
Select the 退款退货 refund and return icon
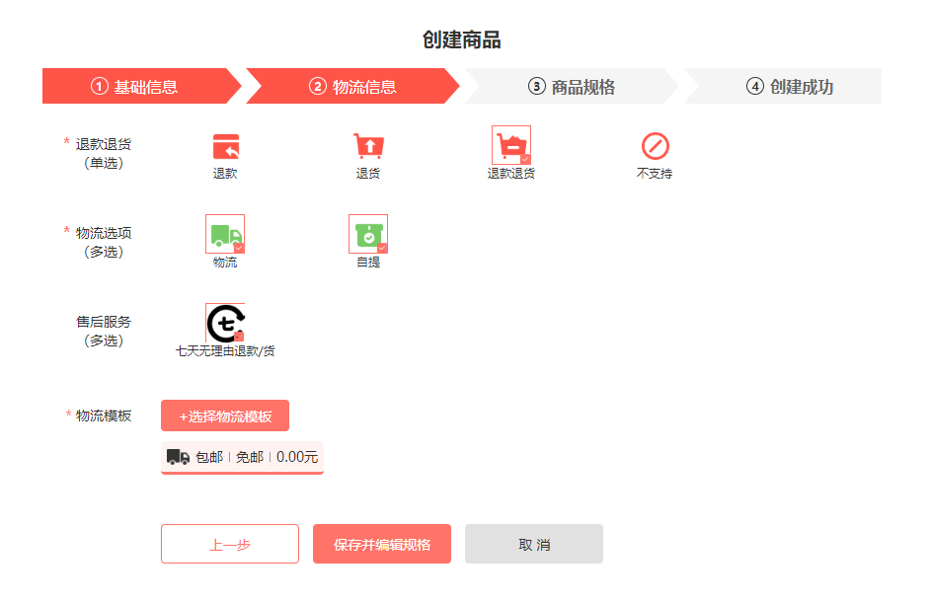pos(511,145)
